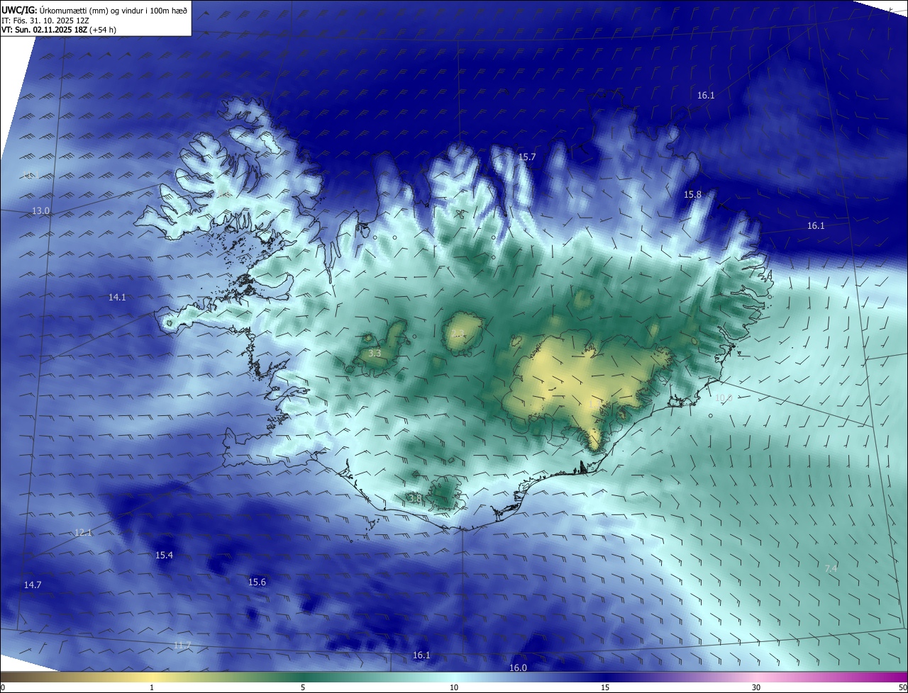Select the 'Úrkomumætti (mm) og vindur' title text

coord(92,10)
